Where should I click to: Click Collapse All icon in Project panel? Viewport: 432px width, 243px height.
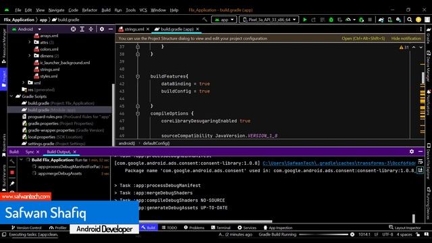pos(91,29)
